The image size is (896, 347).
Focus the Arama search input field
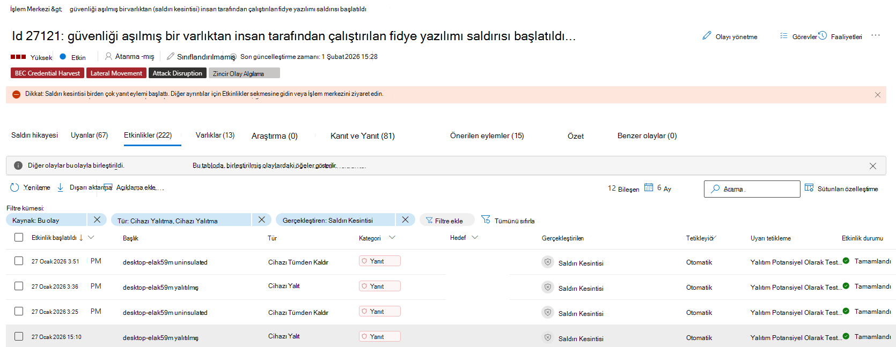point(752,189)
